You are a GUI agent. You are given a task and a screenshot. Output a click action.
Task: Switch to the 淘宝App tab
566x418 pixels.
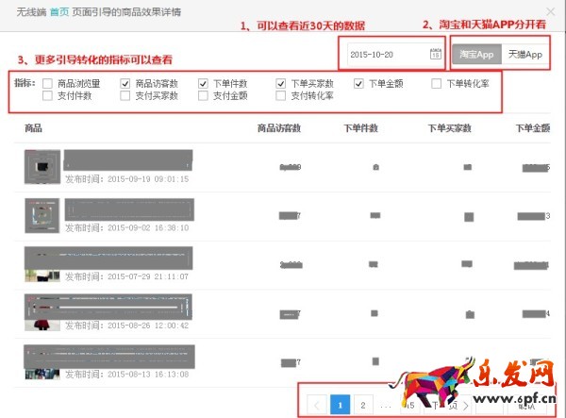476,55
